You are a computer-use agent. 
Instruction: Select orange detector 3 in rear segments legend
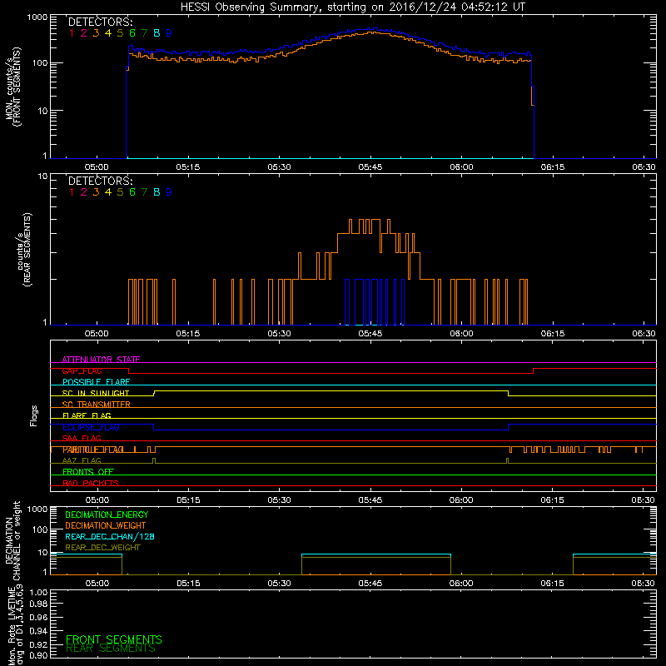point(96,192)
